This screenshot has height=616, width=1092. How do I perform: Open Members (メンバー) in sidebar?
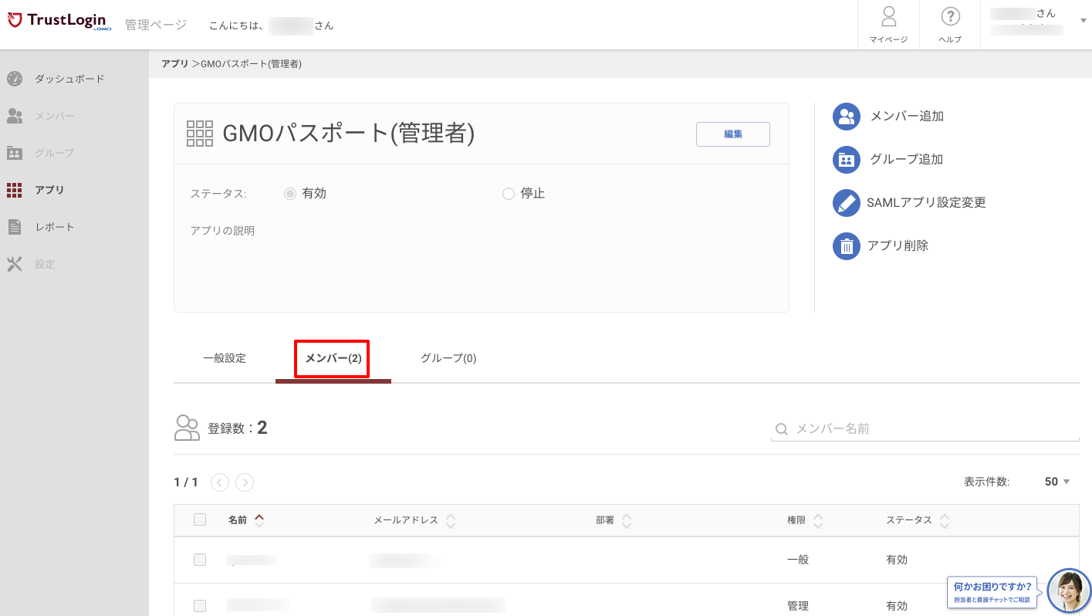point(55,116)
